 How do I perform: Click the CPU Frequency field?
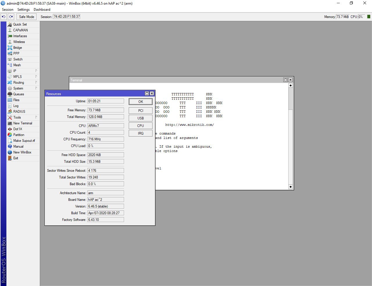106,139
